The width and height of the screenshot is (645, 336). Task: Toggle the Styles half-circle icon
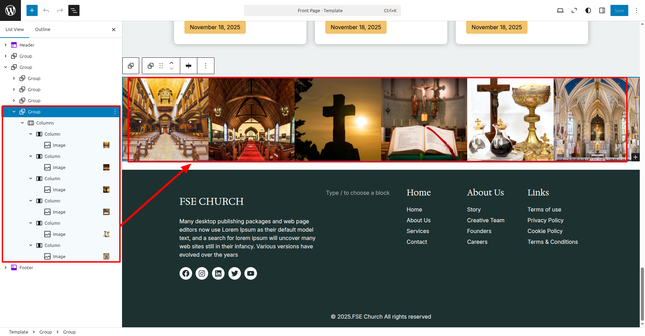[x=588, y=10]
